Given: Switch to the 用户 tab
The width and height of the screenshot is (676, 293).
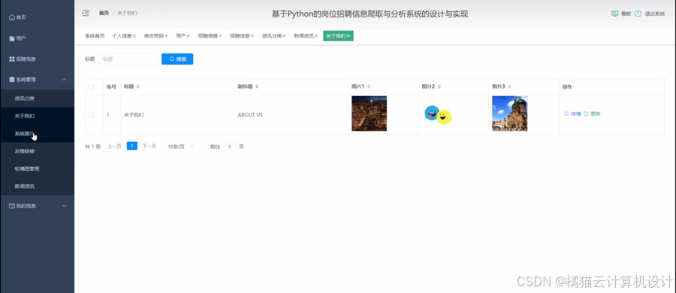Looking at the screenshot, I should coord(180,36).
